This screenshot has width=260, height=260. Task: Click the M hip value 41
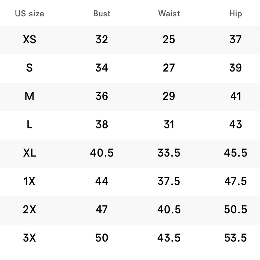(x=236, y=96)
